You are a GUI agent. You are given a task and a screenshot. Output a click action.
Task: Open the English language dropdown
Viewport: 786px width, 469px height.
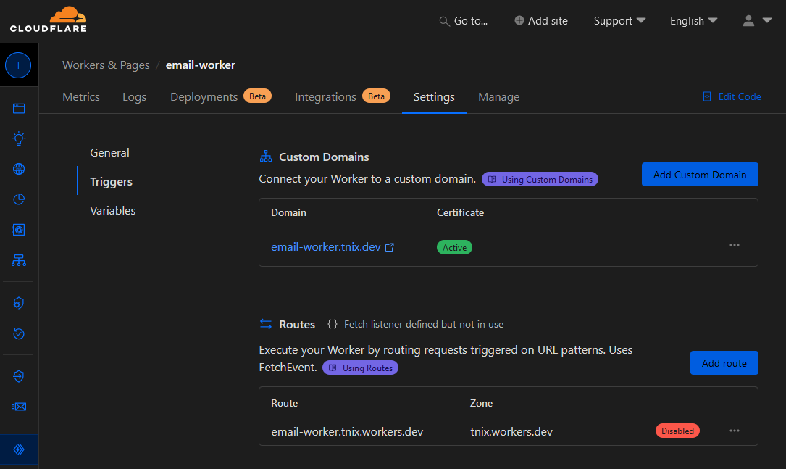click(693, 21)
